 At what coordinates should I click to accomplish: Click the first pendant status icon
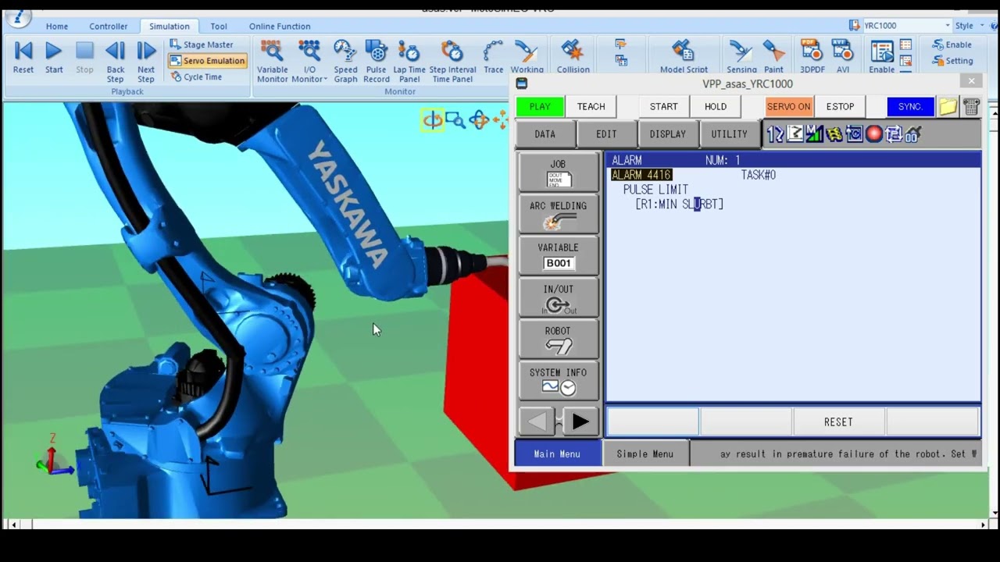[x=775, y=134]
